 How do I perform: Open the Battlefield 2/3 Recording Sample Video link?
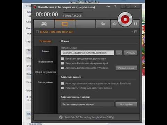tap(89, 117)
